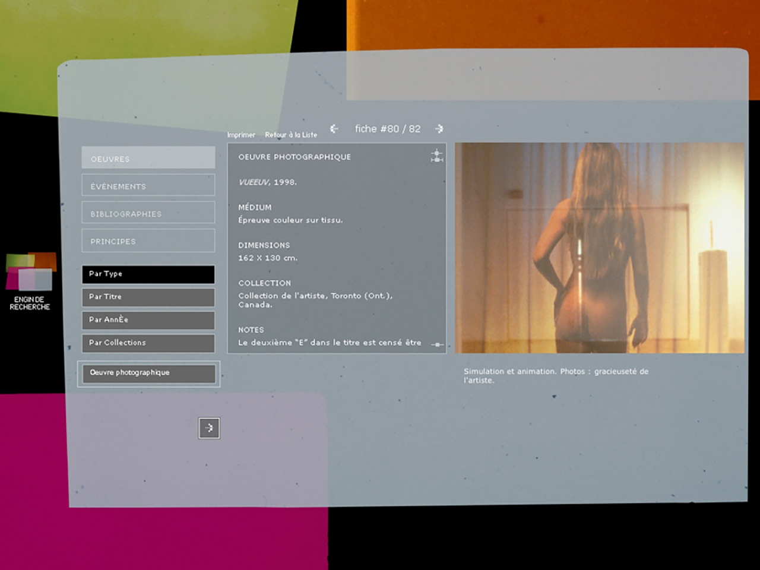Choose the Par Année filter
Image resolution: width=760 pixels, height=570 pixels.
click(x=148, y=319)
